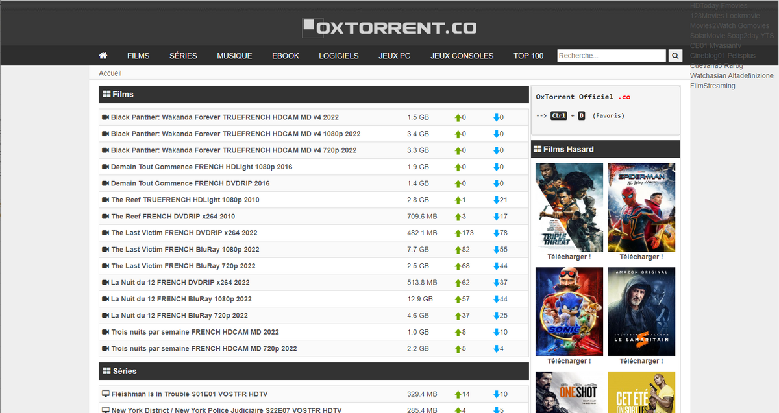View the TOP 100 page
Screen dimensions: 779x413
pos(528,56)
